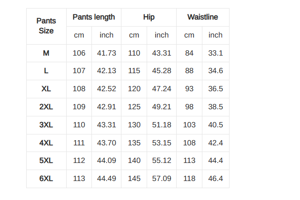Click the 33.1 waistline inch cell
Screen dimensions: 300x200
coord(216,53)
